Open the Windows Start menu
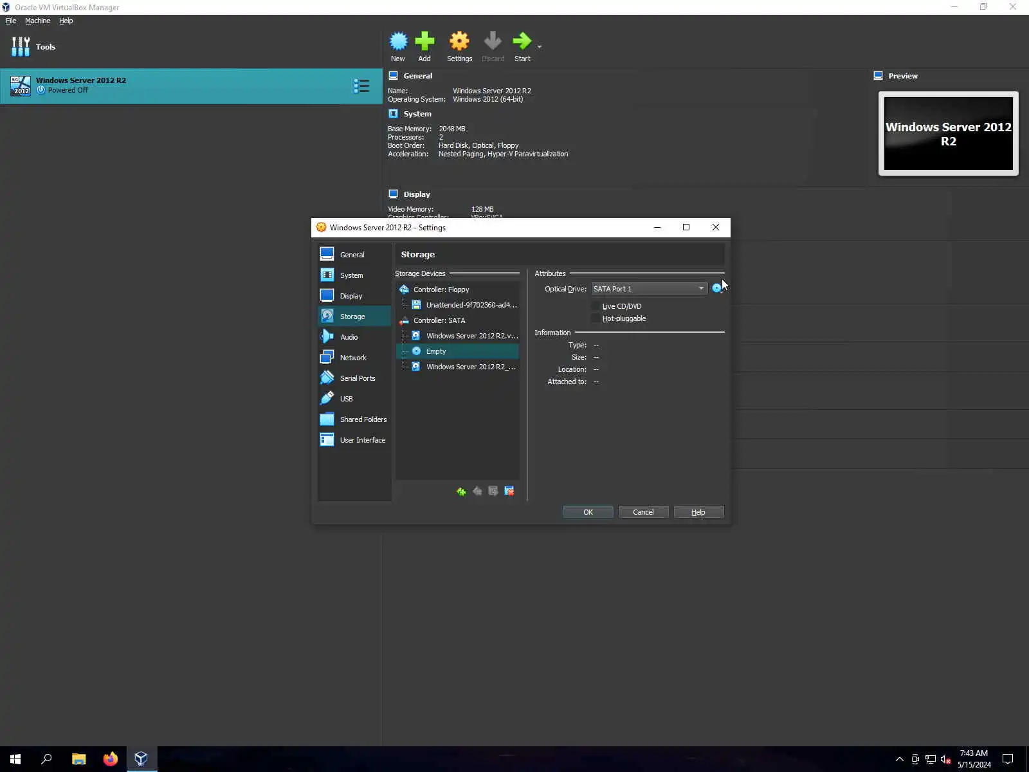The width and height of the screenshot is (1029, 772). (15, 759)
